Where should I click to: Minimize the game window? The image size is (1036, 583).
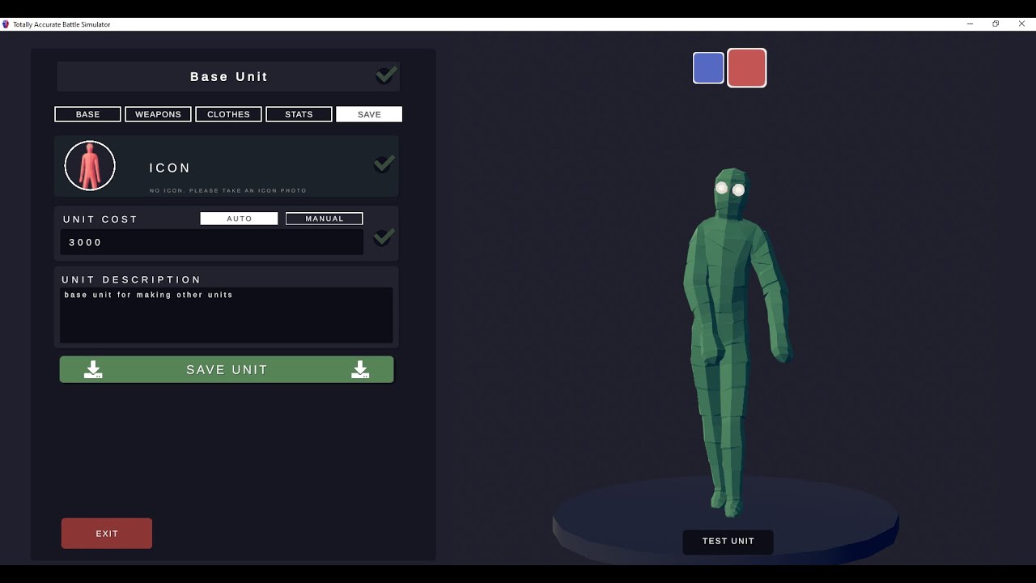click(970, 24)
